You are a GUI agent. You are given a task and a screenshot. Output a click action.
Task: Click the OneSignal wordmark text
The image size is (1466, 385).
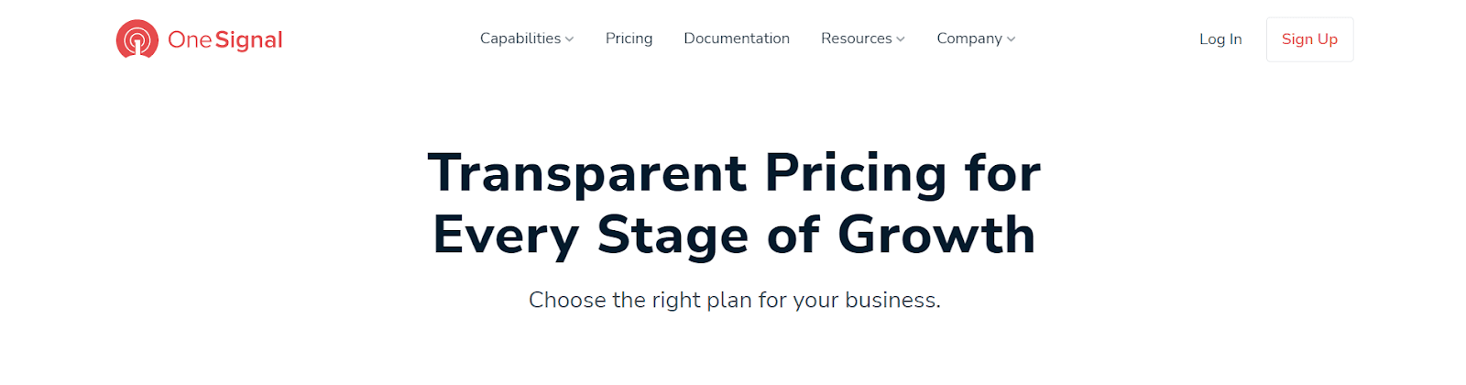coord(225,39)
